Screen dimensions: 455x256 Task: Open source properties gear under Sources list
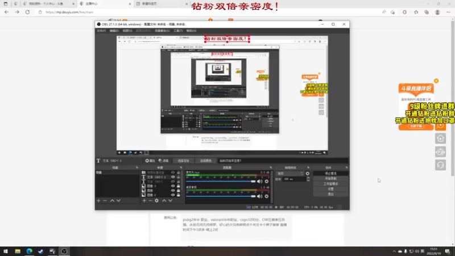(x=157, y=201)
